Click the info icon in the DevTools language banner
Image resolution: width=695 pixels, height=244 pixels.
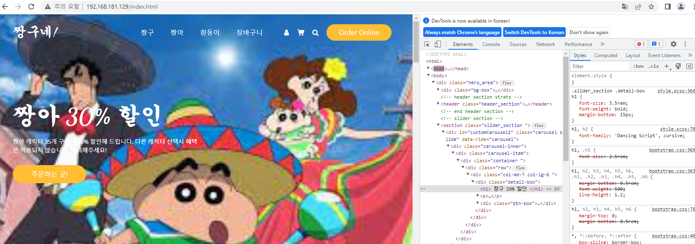pos(426,21)
